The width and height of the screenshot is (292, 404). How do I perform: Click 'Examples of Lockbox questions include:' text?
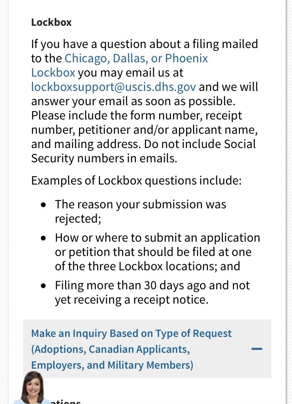click(136, 181)
